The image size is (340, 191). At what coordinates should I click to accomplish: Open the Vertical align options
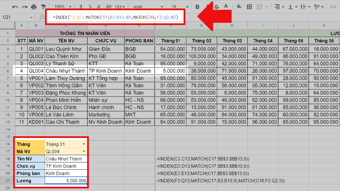pyautogui.click(x=292, y=7)
